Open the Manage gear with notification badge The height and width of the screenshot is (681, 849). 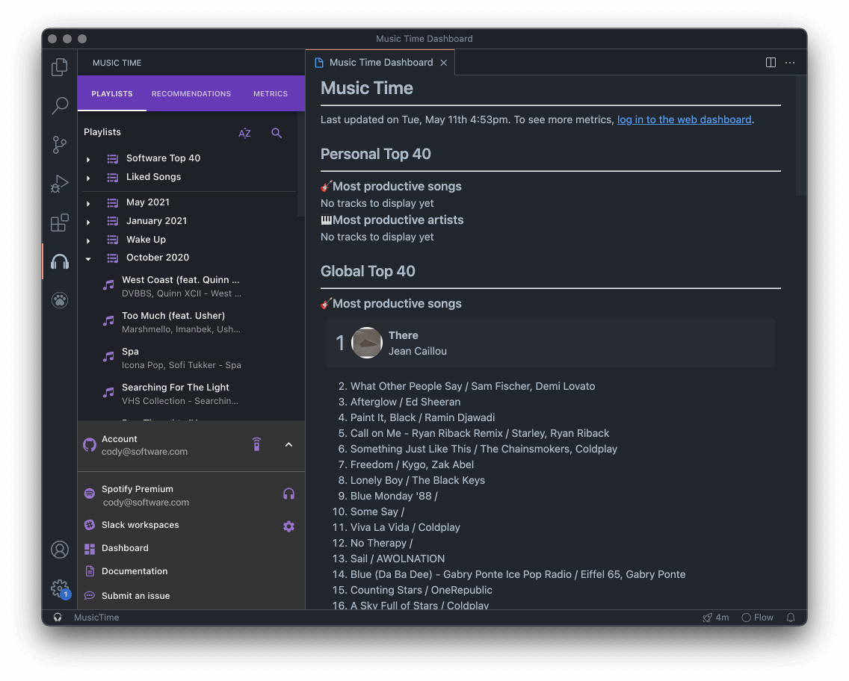pyautogui.click(x=59, y=588)
